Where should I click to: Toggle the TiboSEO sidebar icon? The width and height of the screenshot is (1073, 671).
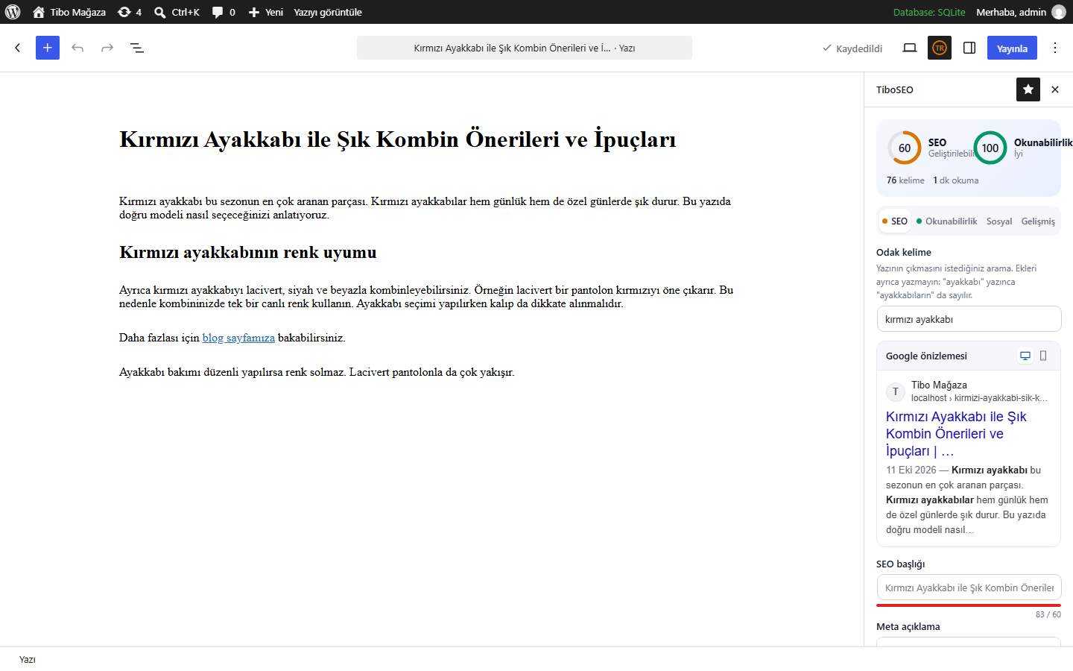coord(940,48)
